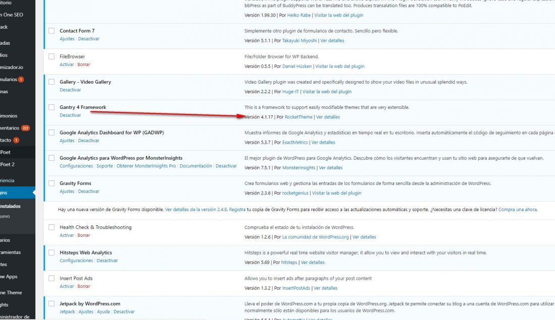
Task: Deactivate the Gravity Forms plugin
Action: coord(88,191)
